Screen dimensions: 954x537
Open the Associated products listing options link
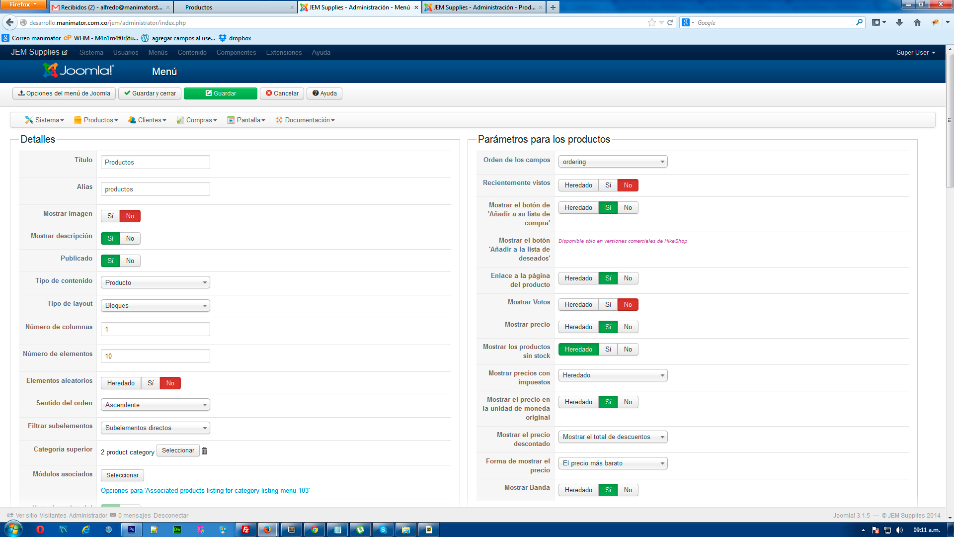(205, 490)
